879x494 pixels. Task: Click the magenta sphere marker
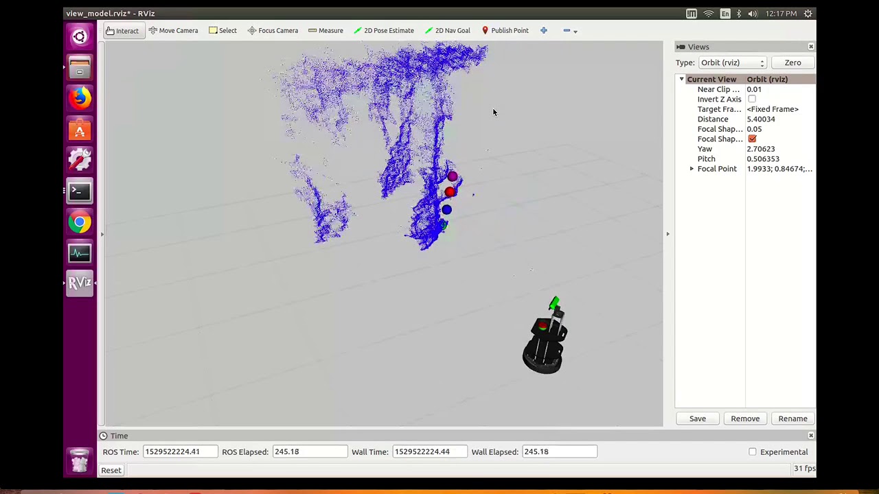pos(452,176)
